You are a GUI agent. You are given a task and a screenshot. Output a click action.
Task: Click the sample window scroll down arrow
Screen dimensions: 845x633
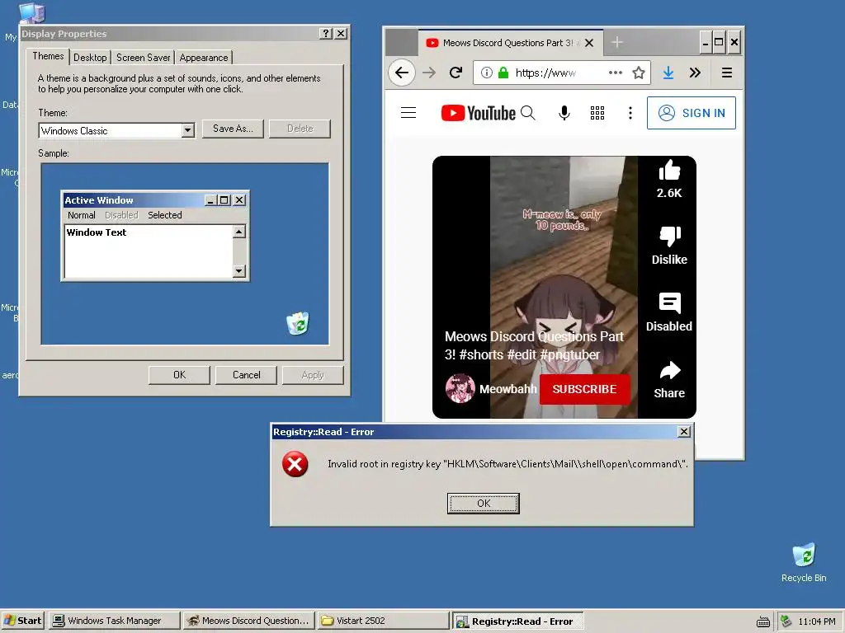(239, 270)
